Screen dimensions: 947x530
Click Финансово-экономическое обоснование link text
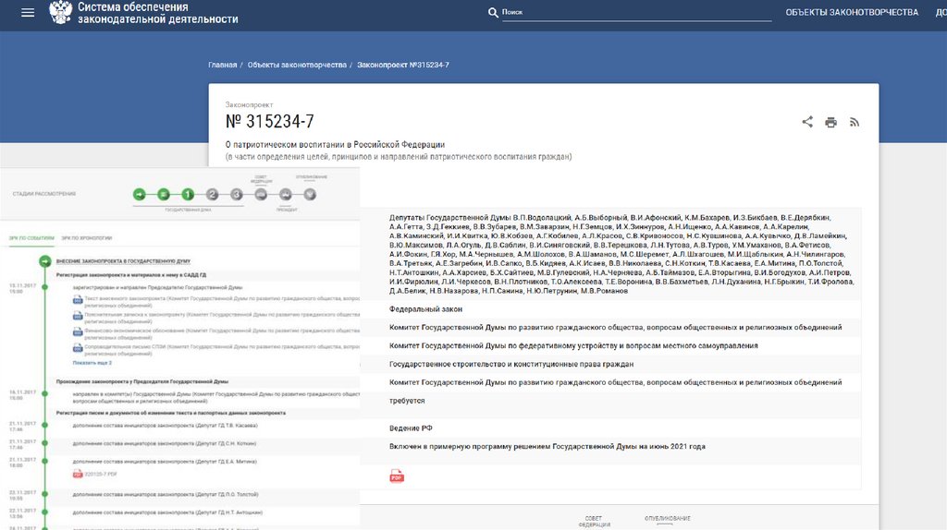tap(222, 333)
